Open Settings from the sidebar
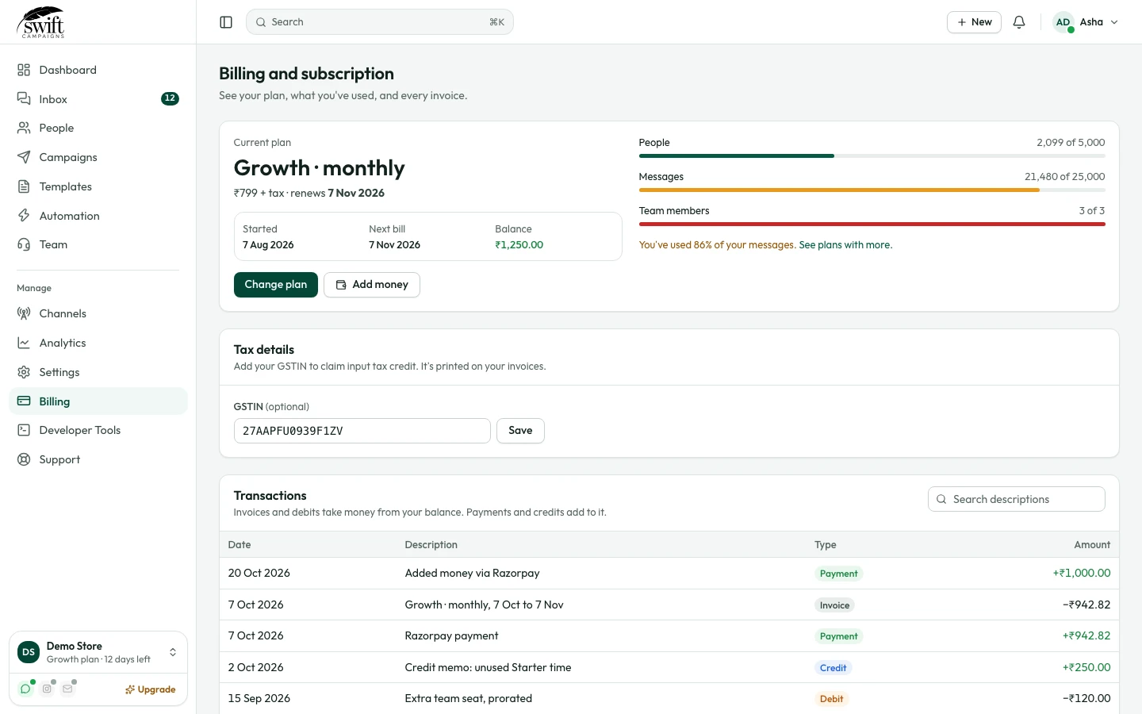Image resolution: width=1142 pixels, height=714 pixels. (x=98, y=372)
